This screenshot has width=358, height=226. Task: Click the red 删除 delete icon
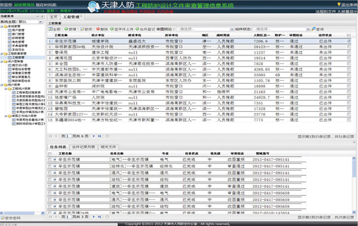(98, 29)
